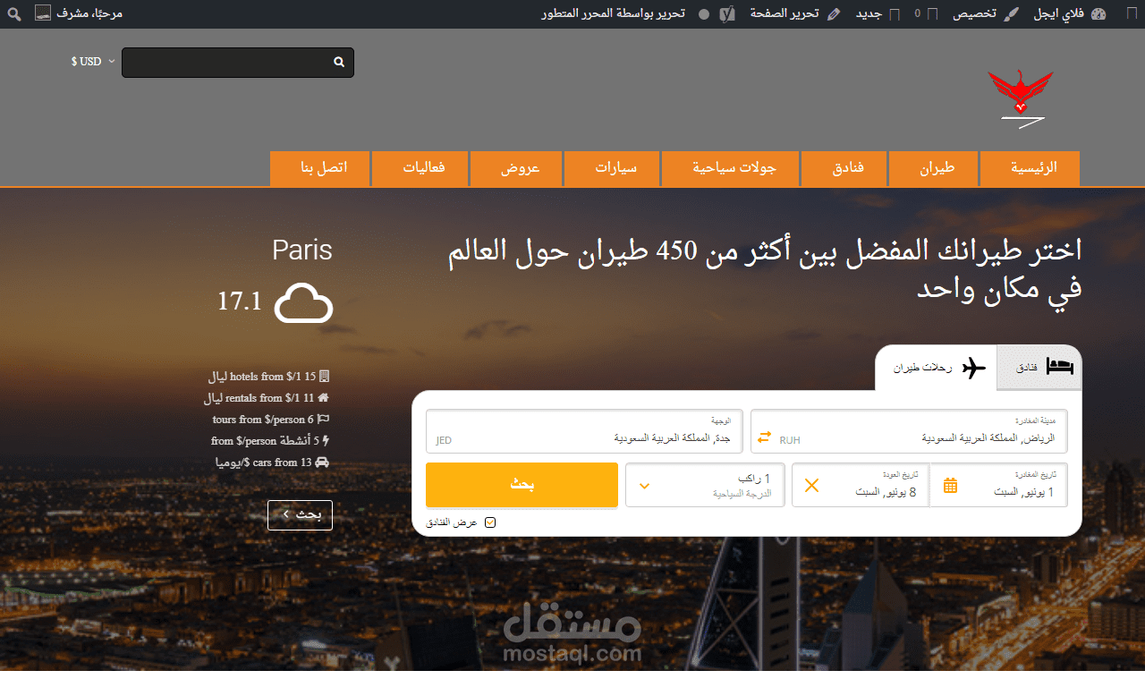This screenshot has width=1145, height=679.
Task: Open the hotels tab bed icon
Action: pos(1061,367)
